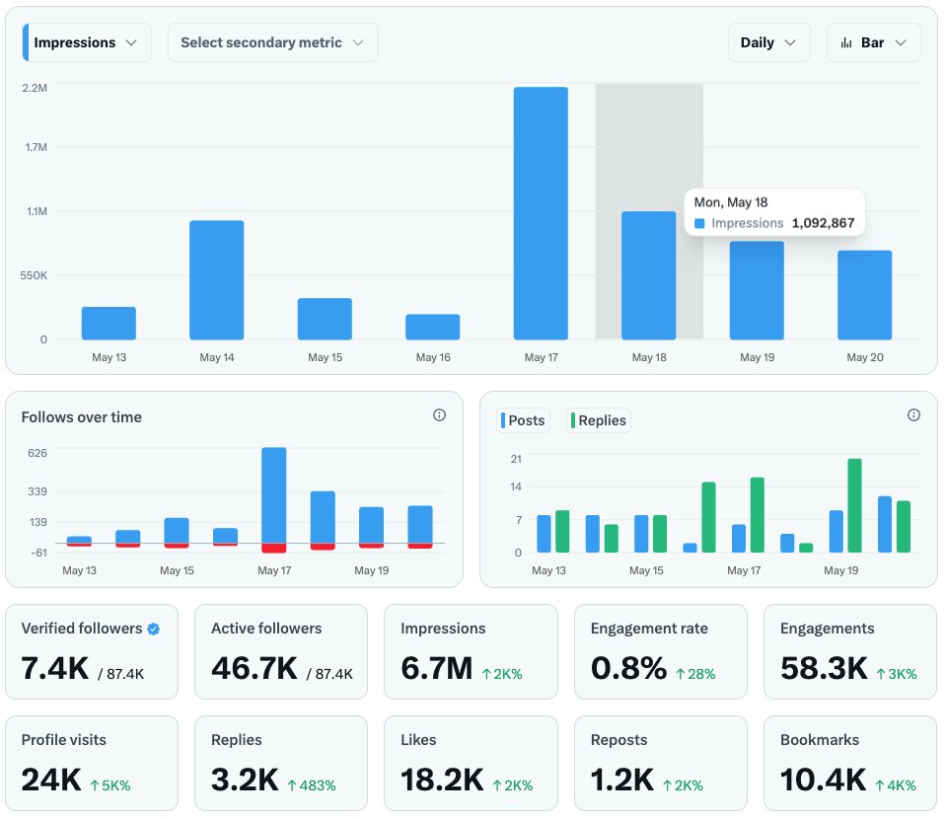Viewport: 946px width, 819px height.
Task: Click the red unfollows segment on May 17
Action: 274,548
